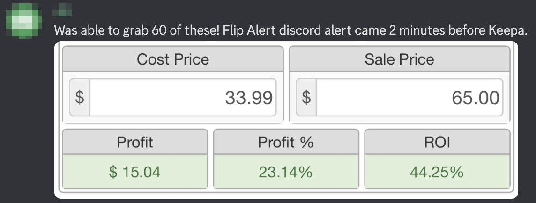Focus the Sale Price field showing 65.00
The width and height of the screenshot is (536, 203).
(x=409, y=98)
